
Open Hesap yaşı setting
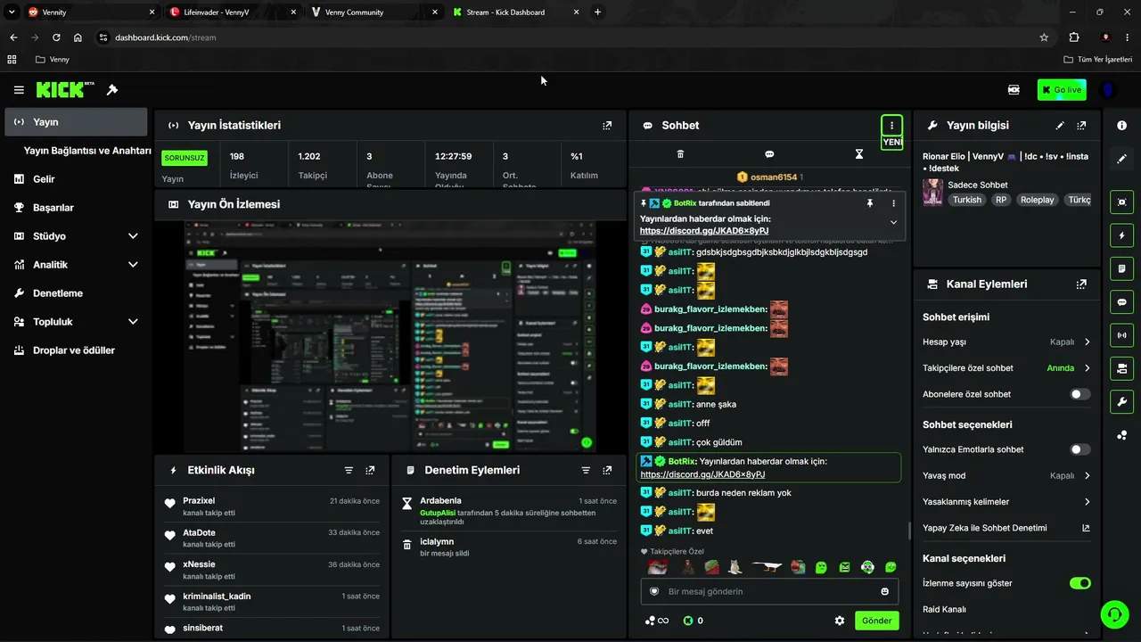[x=1006, y=342]
